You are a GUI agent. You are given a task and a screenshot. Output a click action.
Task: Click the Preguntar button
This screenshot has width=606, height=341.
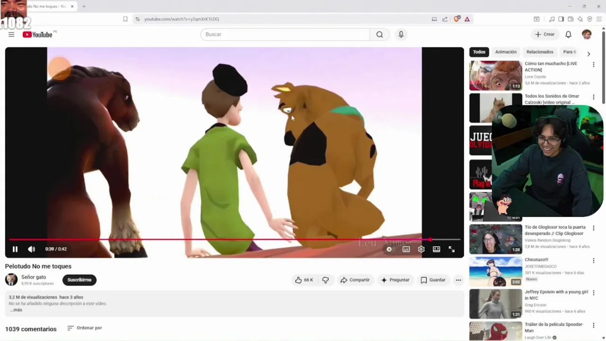pyautogui.click(x=395, y=280)
